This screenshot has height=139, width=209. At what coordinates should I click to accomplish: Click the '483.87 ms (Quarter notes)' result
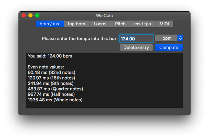55,89
